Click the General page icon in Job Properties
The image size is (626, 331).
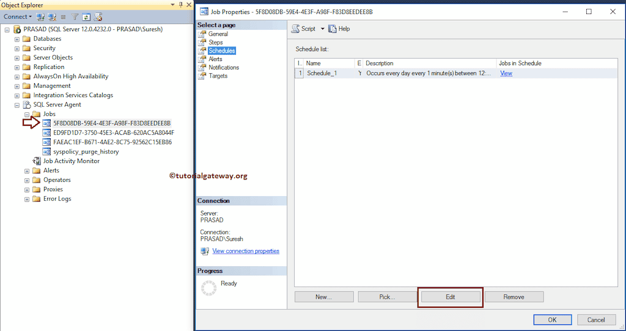[x=202, y=34]
